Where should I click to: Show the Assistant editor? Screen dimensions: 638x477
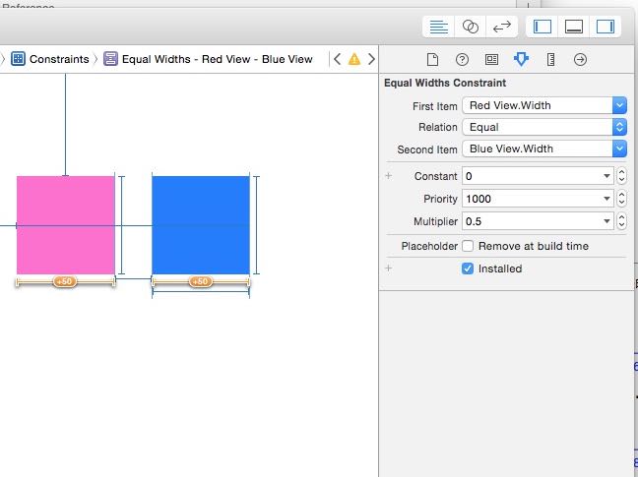pyautogui.click(x=471, y=27)
